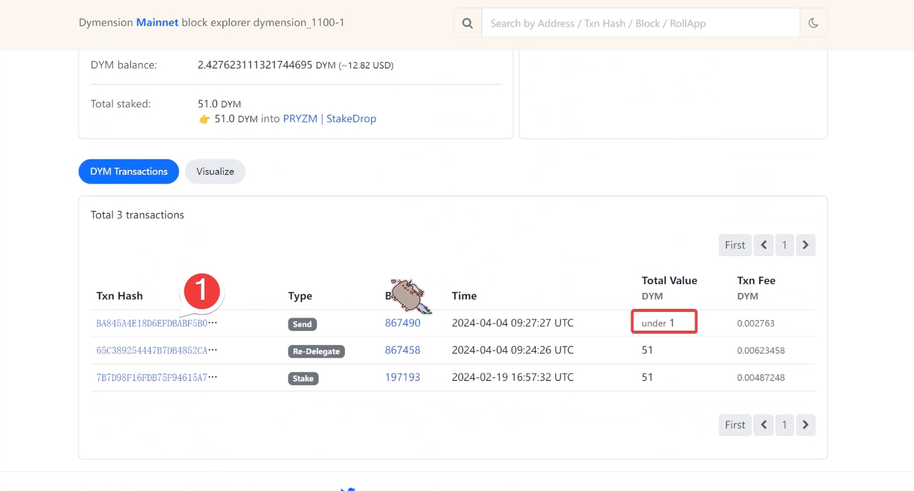
Task: Go to previous page using top left chevron
Action: coord(764,245)
